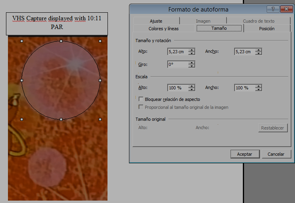Confirm with the Aceptar button
The image size is (295, 203).
245,154
